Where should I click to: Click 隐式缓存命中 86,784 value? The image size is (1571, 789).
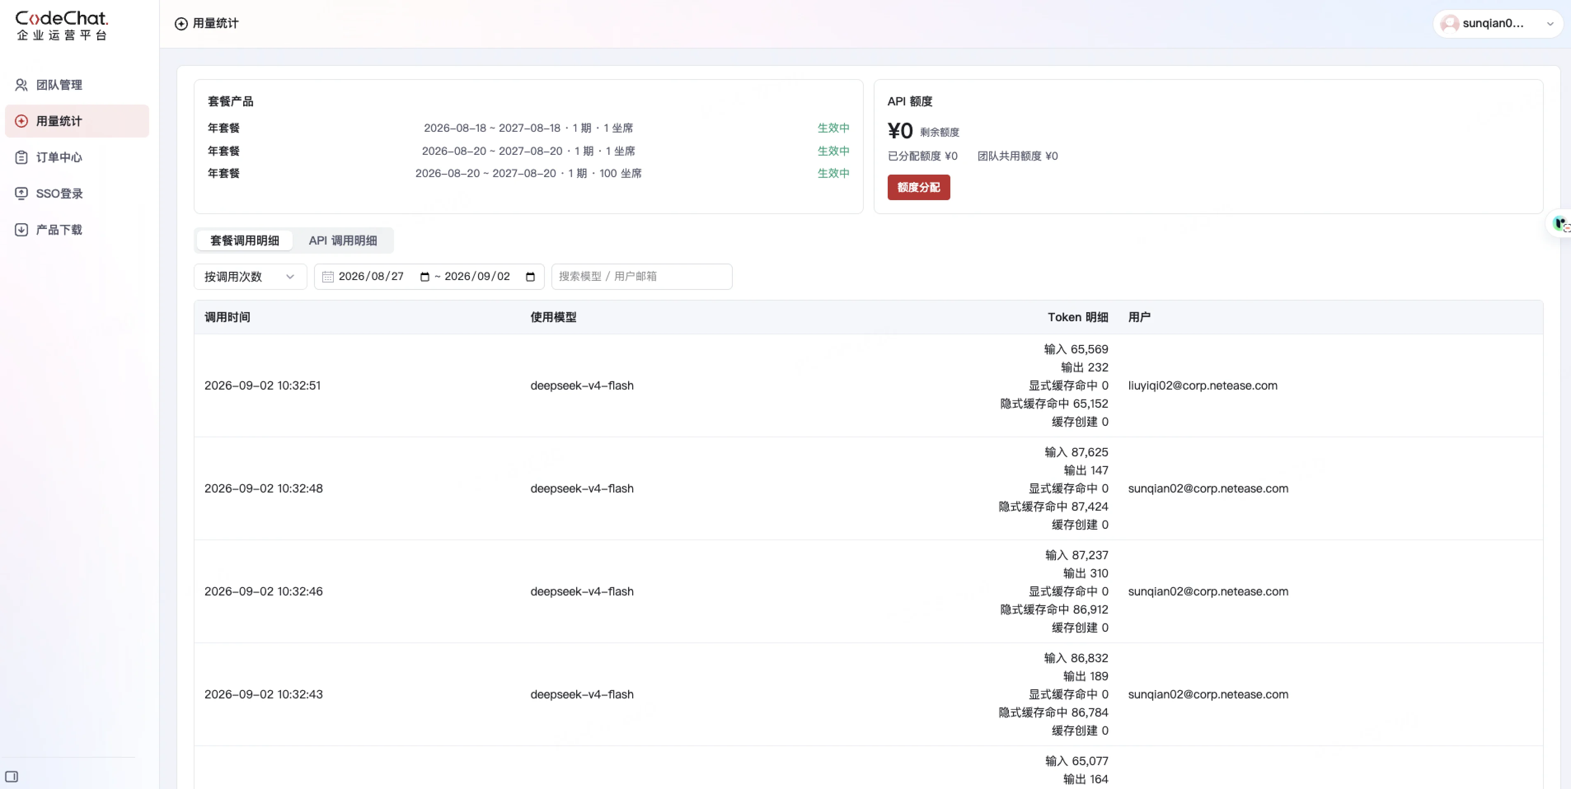(1053, 713)
